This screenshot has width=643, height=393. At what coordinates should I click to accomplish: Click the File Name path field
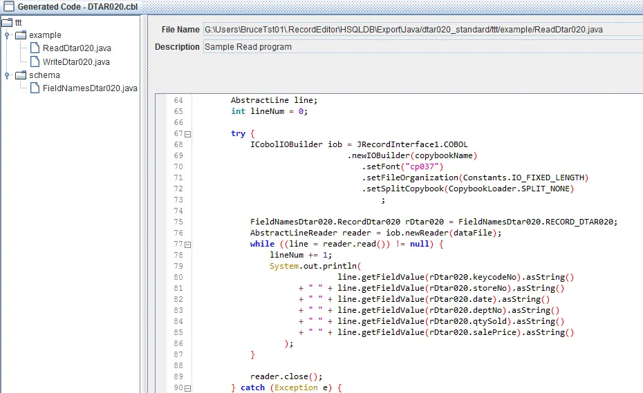pos(422,30)
